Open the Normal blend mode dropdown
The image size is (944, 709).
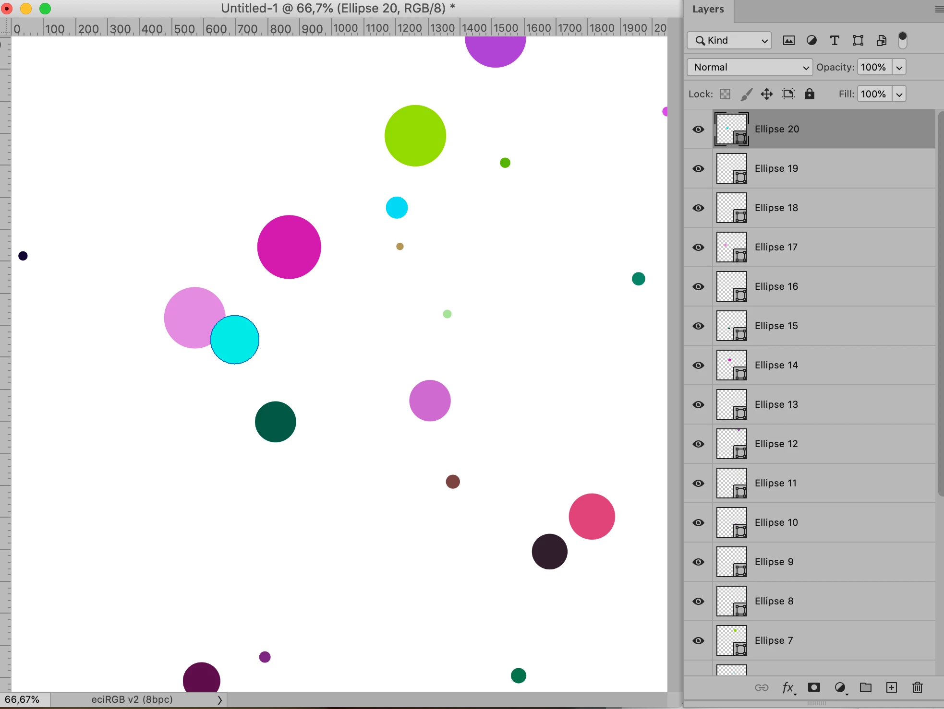coord(750,67)
